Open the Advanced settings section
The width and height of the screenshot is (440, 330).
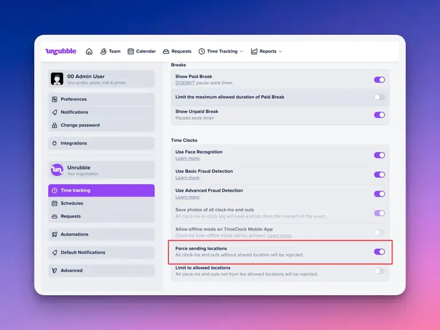click(72, 270)
